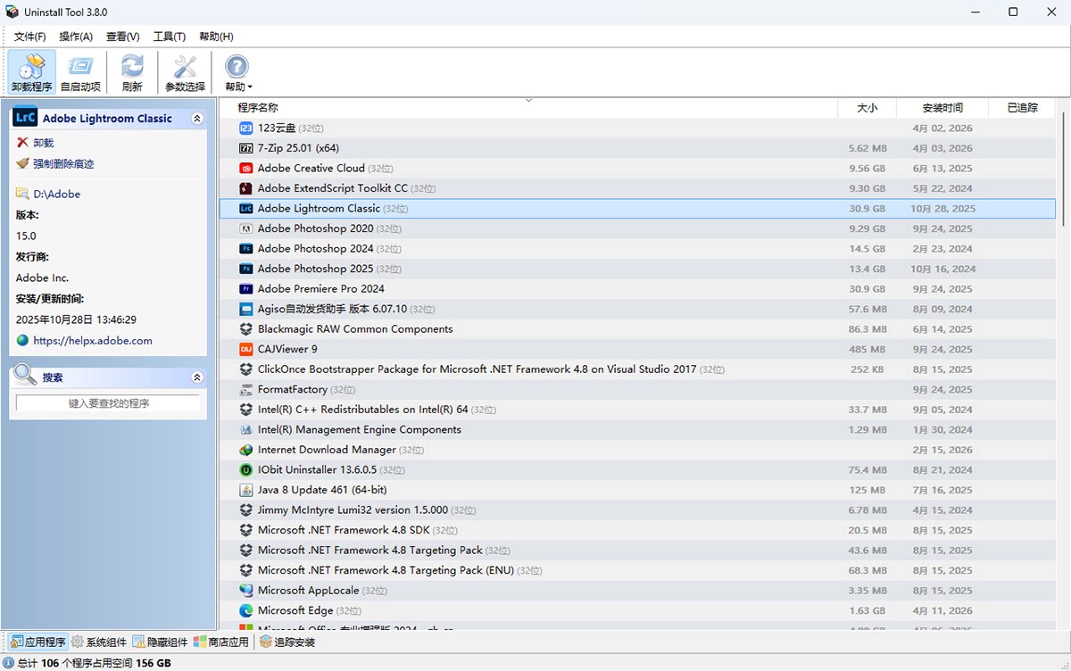Sort by 安装时间 column header

942,108
